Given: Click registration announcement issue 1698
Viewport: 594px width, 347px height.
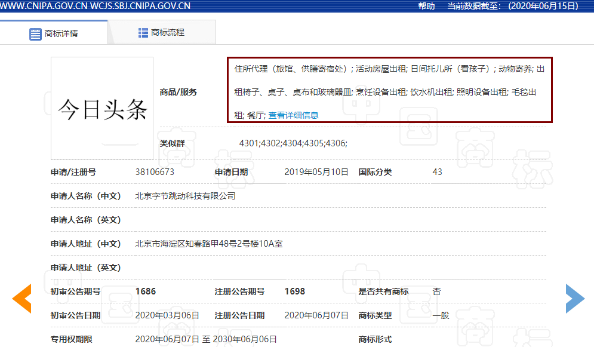Looking at the screenshot, I should point(295,291).
